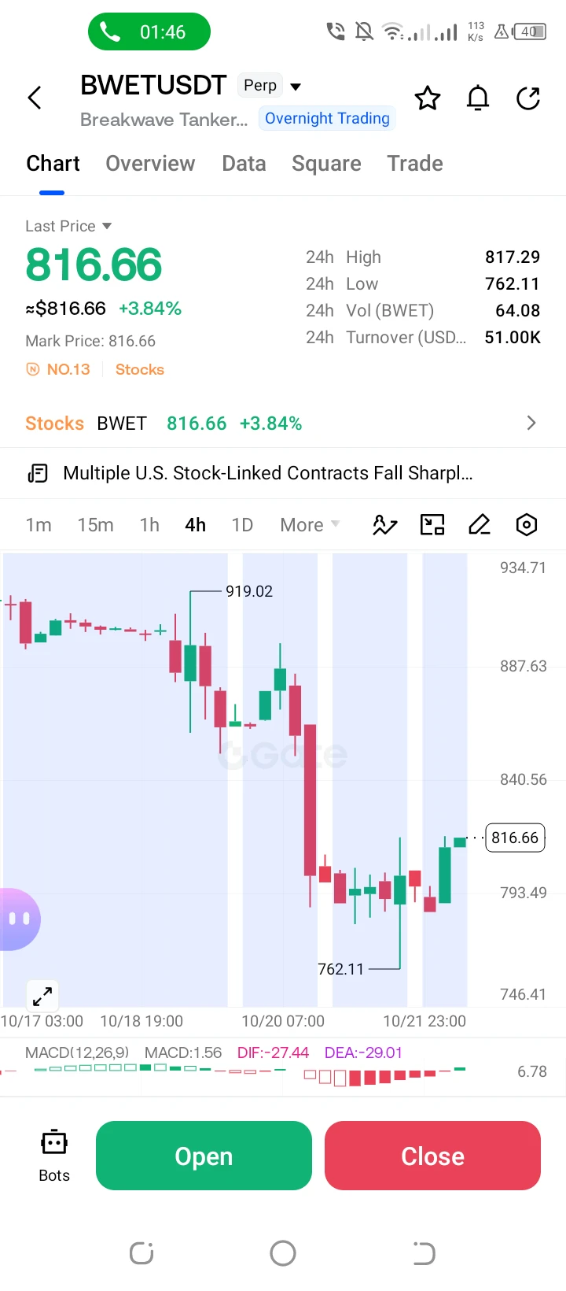Open the Bots icon
The image size is (566, 1291).
(x=54, y=1156)
